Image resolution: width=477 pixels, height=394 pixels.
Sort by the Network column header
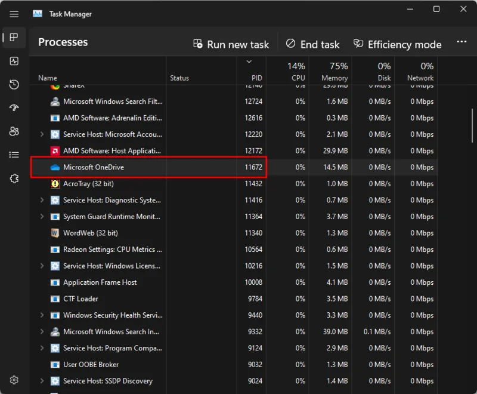[420, 78]
